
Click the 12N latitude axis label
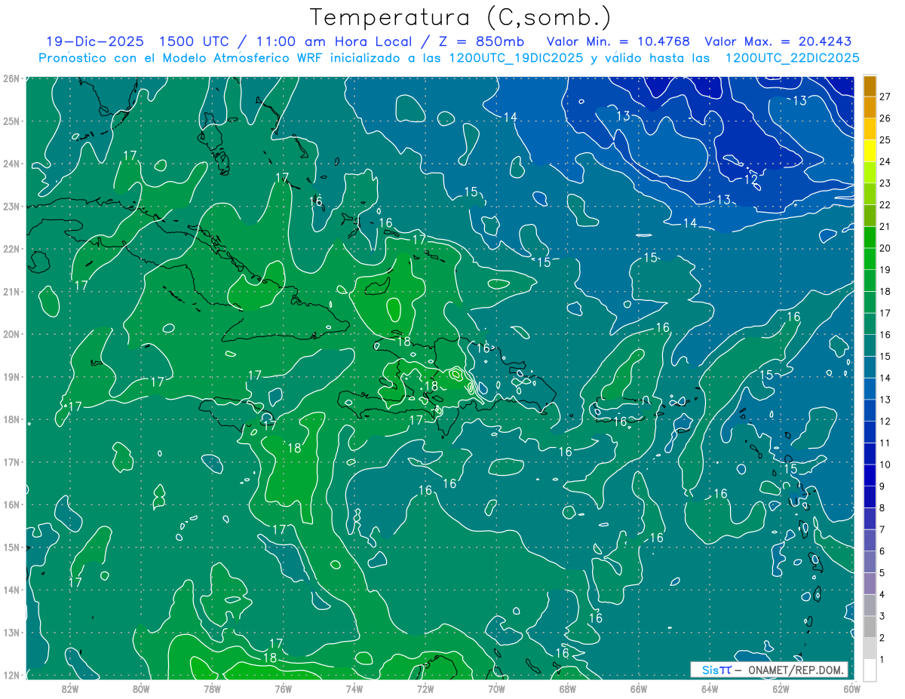(x=11, y=675)
